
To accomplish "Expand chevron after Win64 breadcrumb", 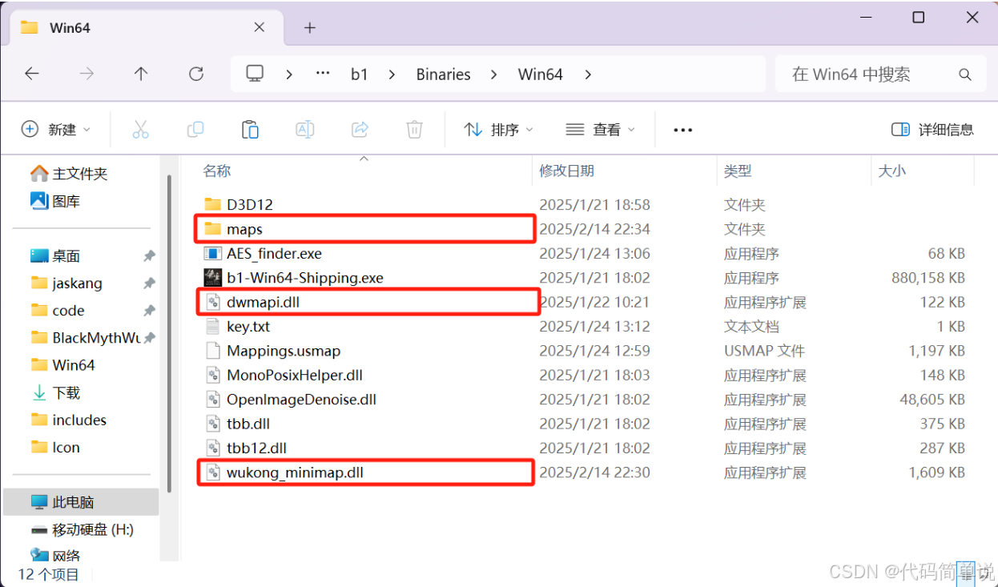I will (588, 74).
